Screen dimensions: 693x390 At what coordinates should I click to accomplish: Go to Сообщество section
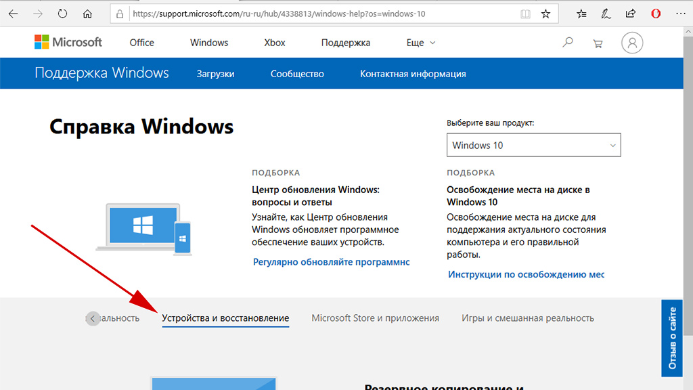pos(297,74)
